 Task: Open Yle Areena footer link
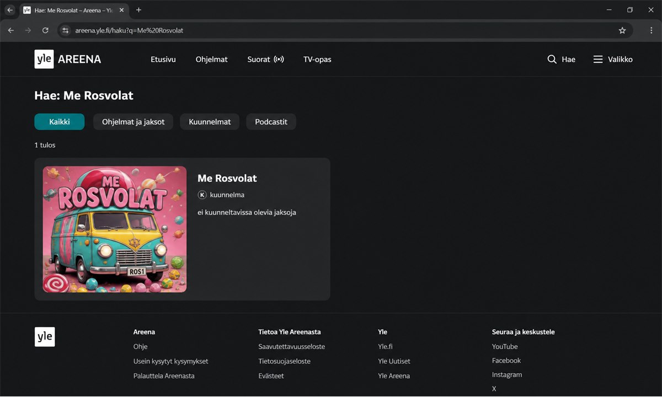point(394,376)
